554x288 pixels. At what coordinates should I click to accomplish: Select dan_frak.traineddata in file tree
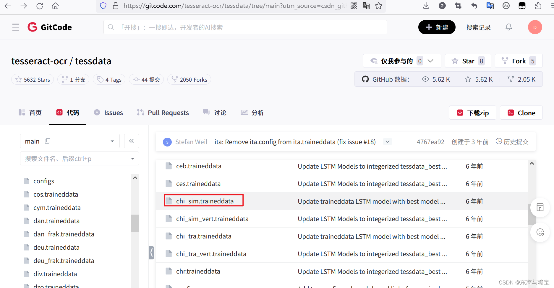[64, 234]
